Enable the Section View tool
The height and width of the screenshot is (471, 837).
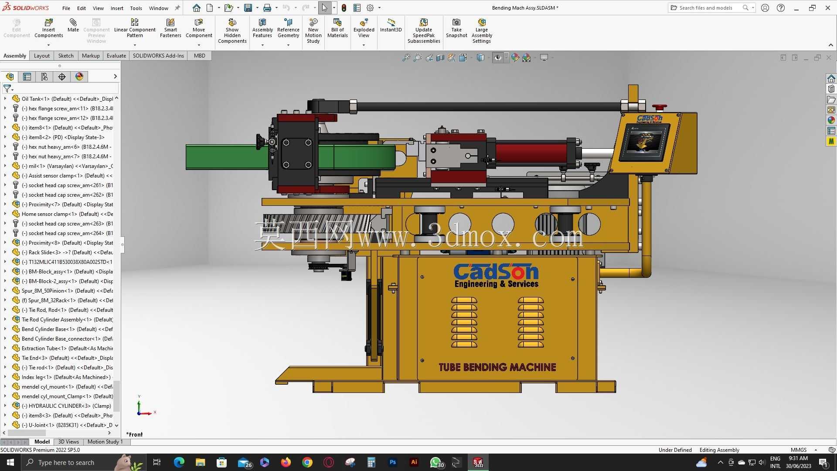[x=440, y=58]
